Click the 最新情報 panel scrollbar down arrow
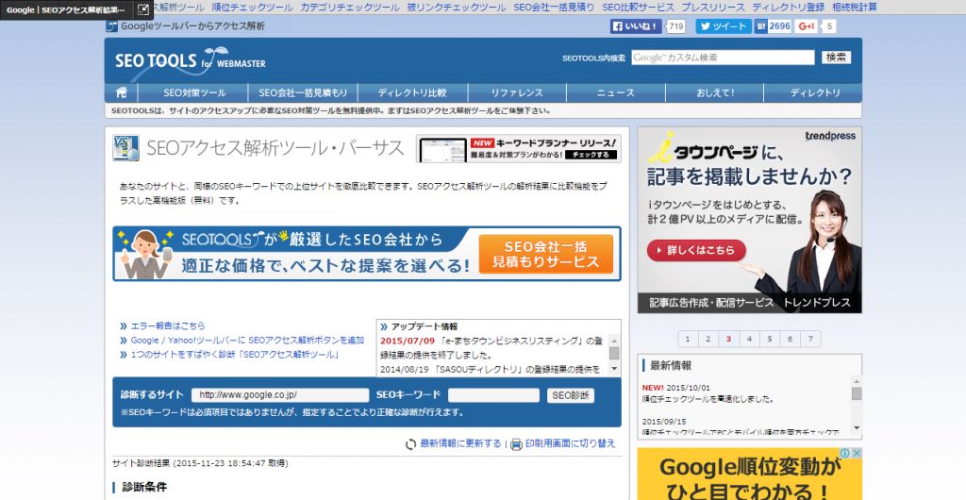966x500 pixels. [x=857, y=427]
